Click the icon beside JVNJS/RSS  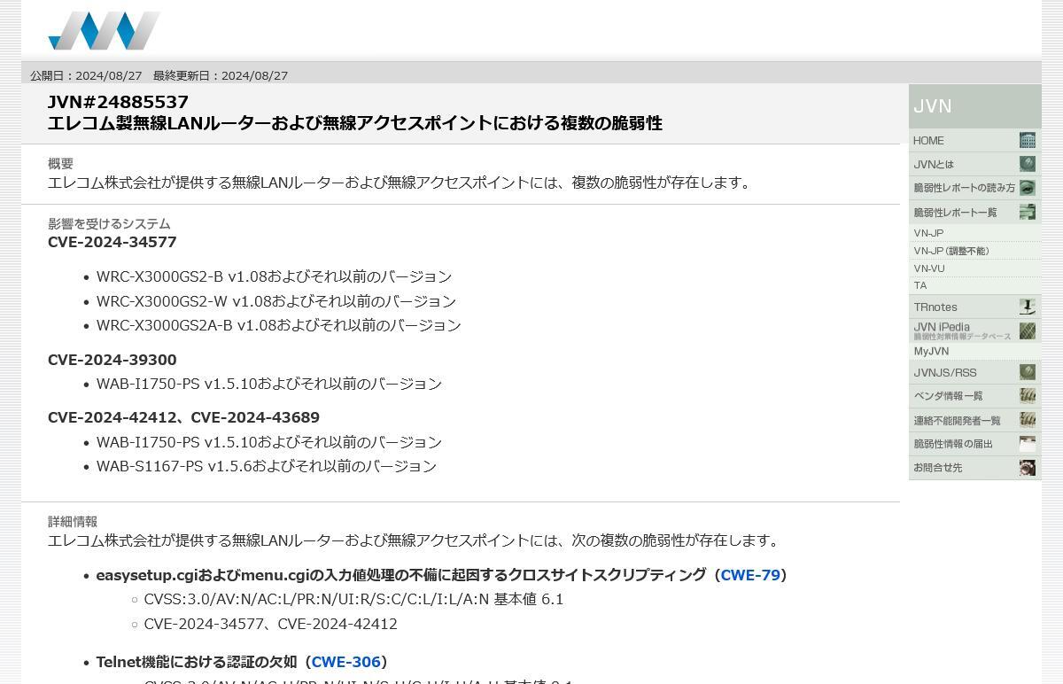(1028, 372)
